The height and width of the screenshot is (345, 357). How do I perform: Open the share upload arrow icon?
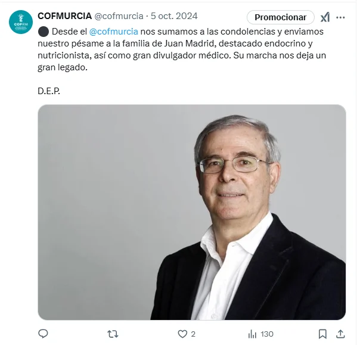click(340, 334)
